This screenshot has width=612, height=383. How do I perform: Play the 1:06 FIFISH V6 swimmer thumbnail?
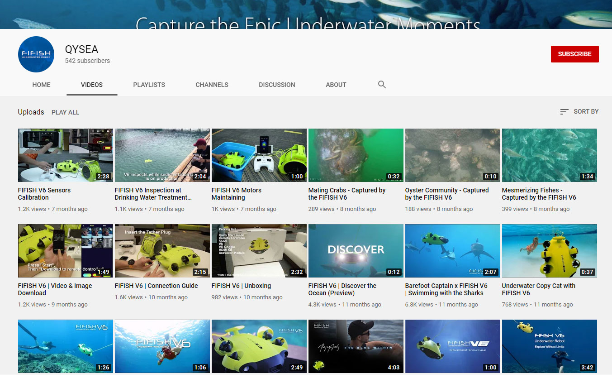pos(162,346)
